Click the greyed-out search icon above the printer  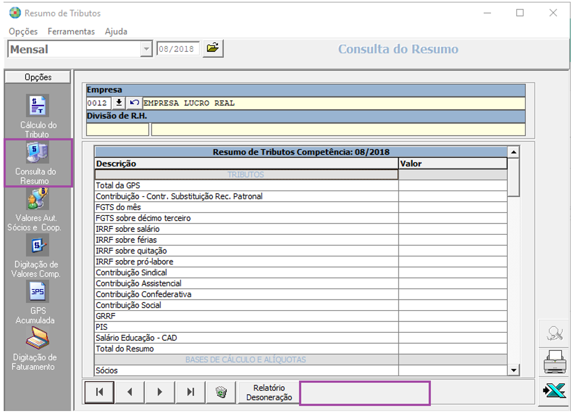(554, 333)
